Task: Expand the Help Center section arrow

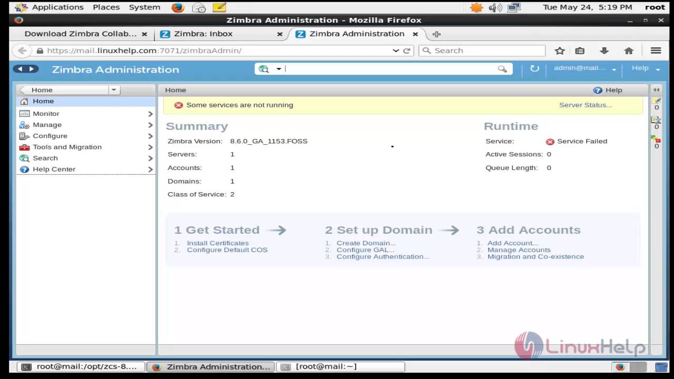Action: [x=150, y=169]
